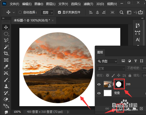The image size is (146, 115).
Task: Open the Character panel icon
Action: click(138, 40)
